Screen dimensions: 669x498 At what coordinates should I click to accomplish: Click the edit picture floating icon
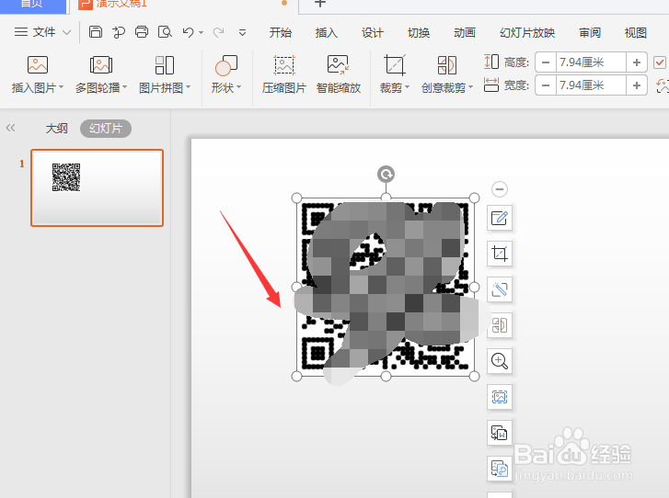(x=499, y=218)
